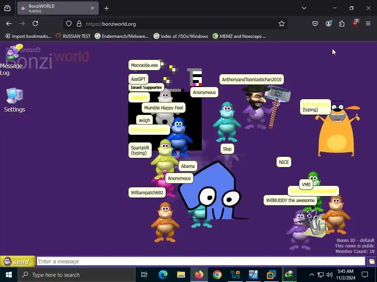Click the NICE name tag
Viewport: 377px width, 282px height.
coord(284,162)
